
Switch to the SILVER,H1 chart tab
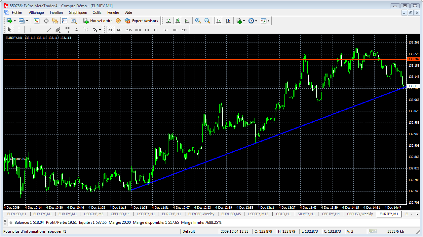(x=306, y=214)
